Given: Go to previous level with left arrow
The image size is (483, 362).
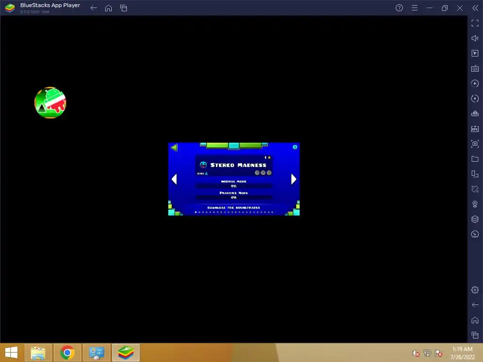Looking at the screenshot, I should coord(175,179).
